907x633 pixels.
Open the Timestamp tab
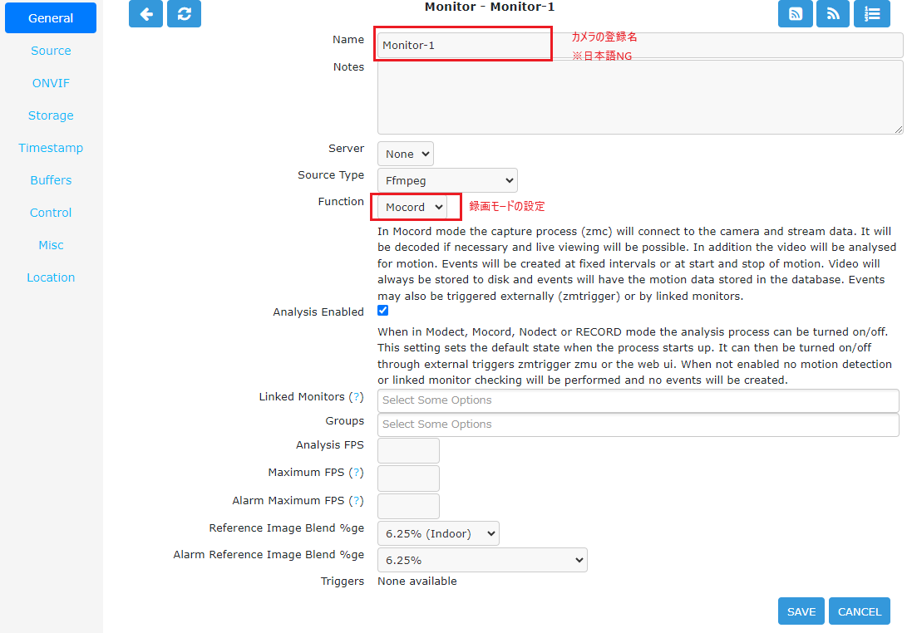pyautogui.click(x=51, y=148)
